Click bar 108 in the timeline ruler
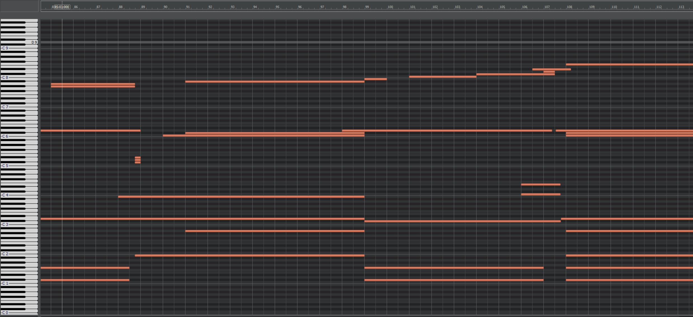 click(x=569, y=7)
